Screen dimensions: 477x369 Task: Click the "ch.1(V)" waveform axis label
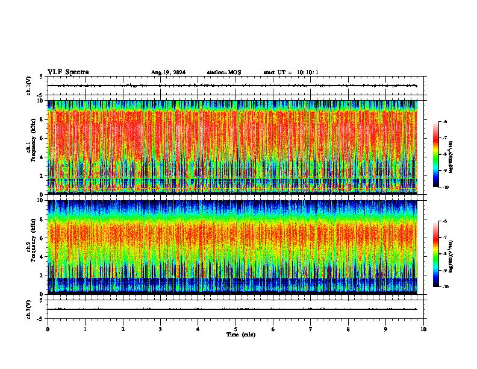(x=28, y=86)
